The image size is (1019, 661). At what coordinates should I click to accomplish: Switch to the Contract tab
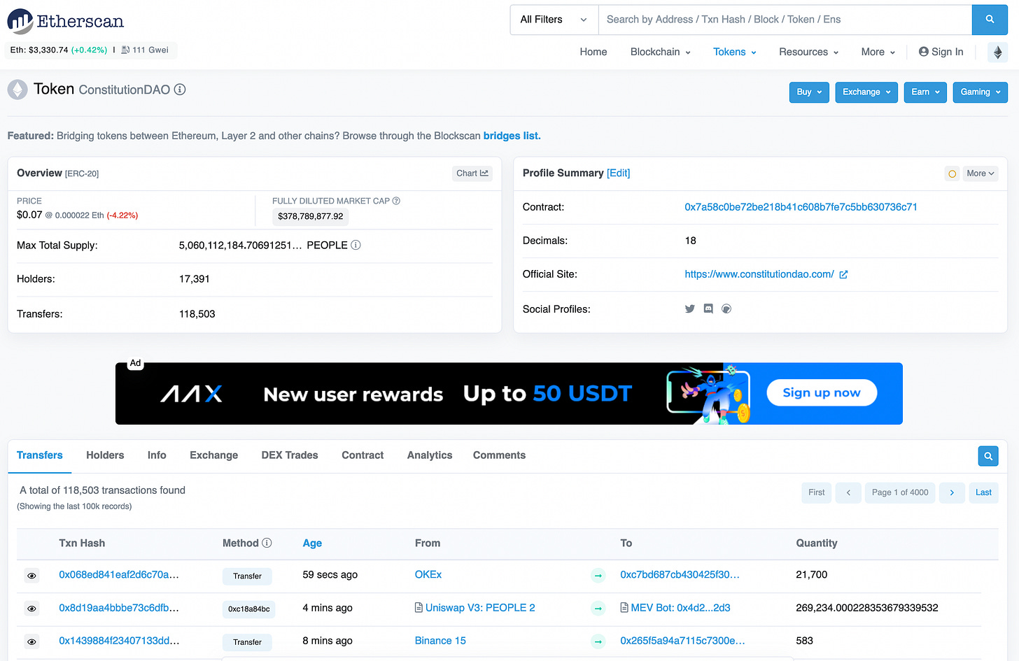(363, 455)
